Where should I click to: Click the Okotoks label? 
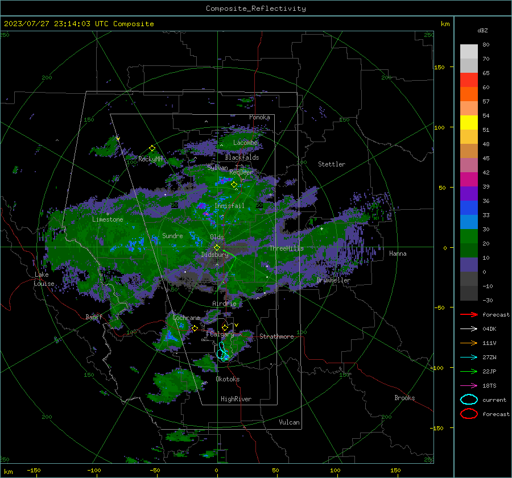(228, 379)
